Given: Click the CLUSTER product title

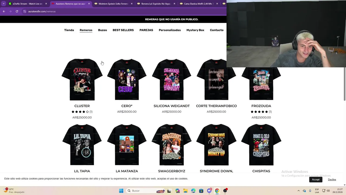Looking at the screenshot, I should (82, 106).
